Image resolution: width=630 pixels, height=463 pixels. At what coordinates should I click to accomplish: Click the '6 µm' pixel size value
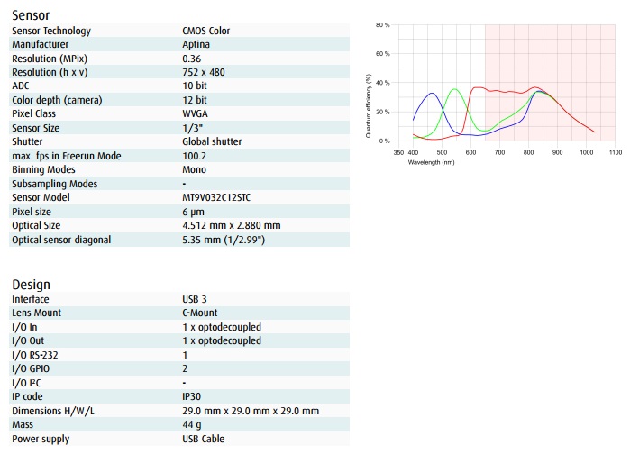coord(193,212)
